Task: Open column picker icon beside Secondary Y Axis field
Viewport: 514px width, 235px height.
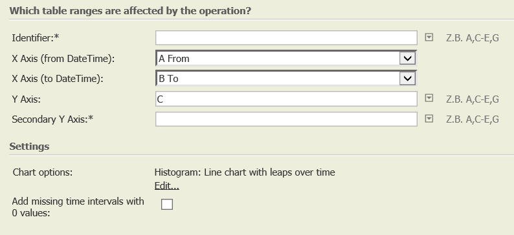Action: tap(429, 119)
